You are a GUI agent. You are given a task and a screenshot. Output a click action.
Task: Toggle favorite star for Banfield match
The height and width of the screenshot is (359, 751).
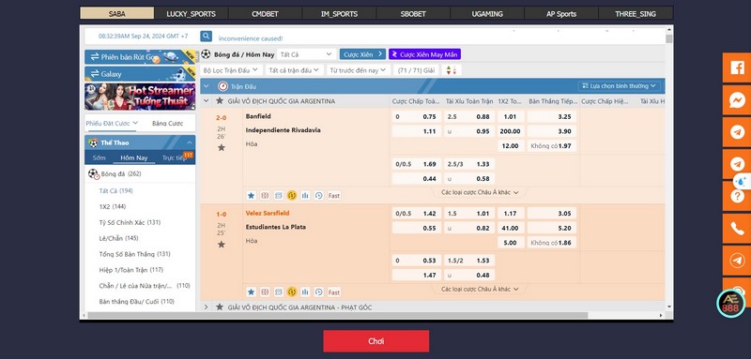222,148
